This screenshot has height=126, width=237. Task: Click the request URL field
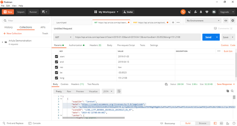137,37
